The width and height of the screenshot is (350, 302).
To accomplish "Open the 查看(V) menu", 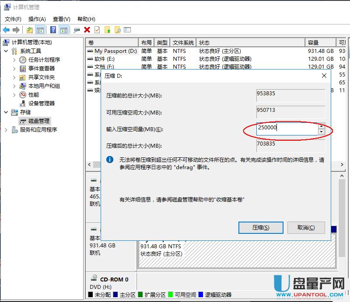I will [61, 19].
